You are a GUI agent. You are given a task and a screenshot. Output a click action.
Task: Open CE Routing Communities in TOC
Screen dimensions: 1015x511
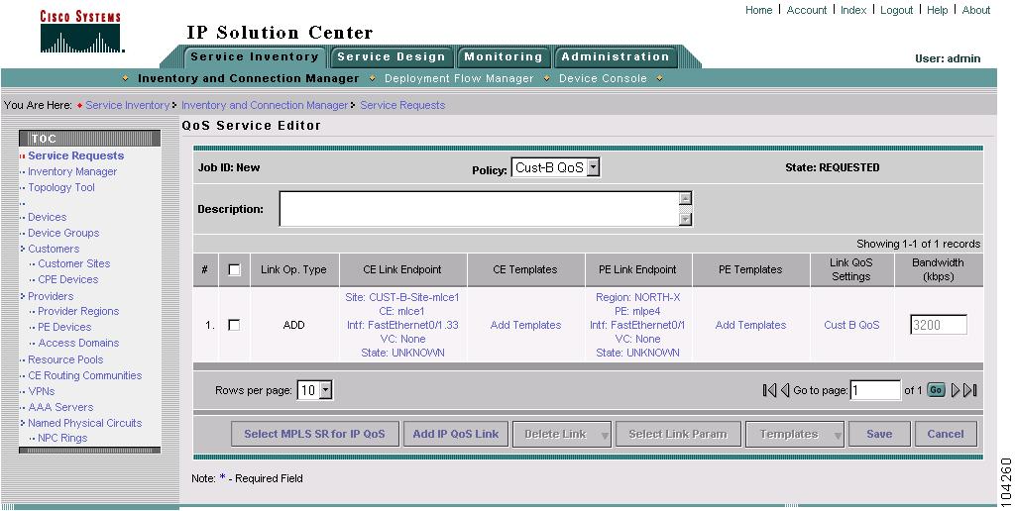click(x=85, y=375)
